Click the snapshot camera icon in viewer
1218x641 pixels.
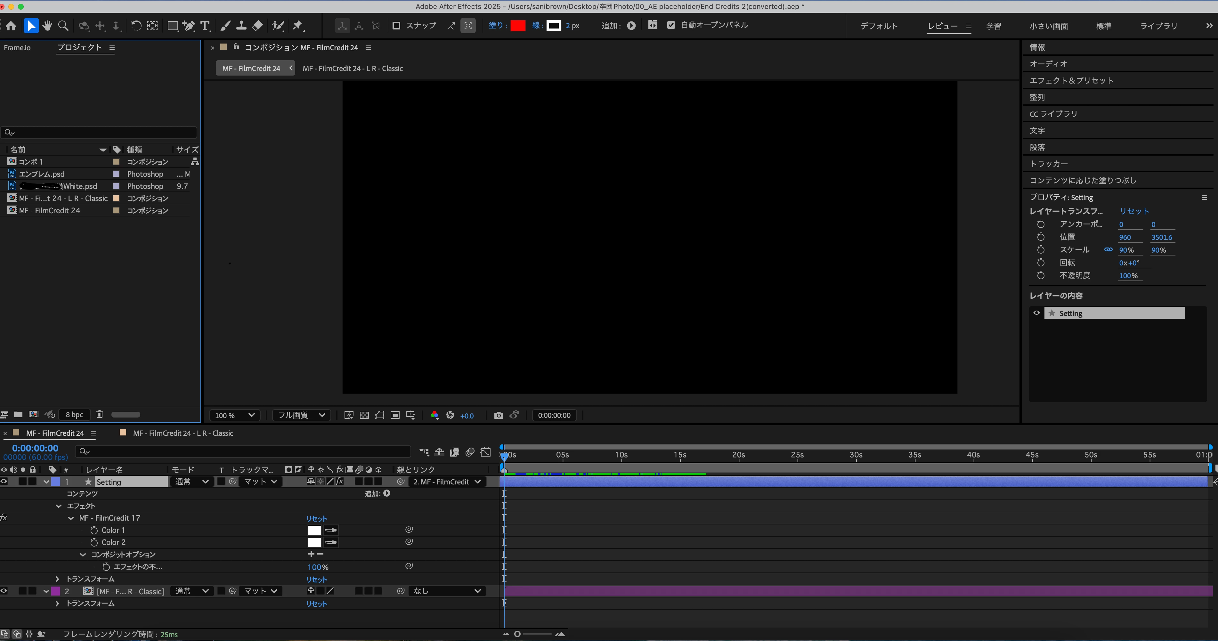point(498,415)
